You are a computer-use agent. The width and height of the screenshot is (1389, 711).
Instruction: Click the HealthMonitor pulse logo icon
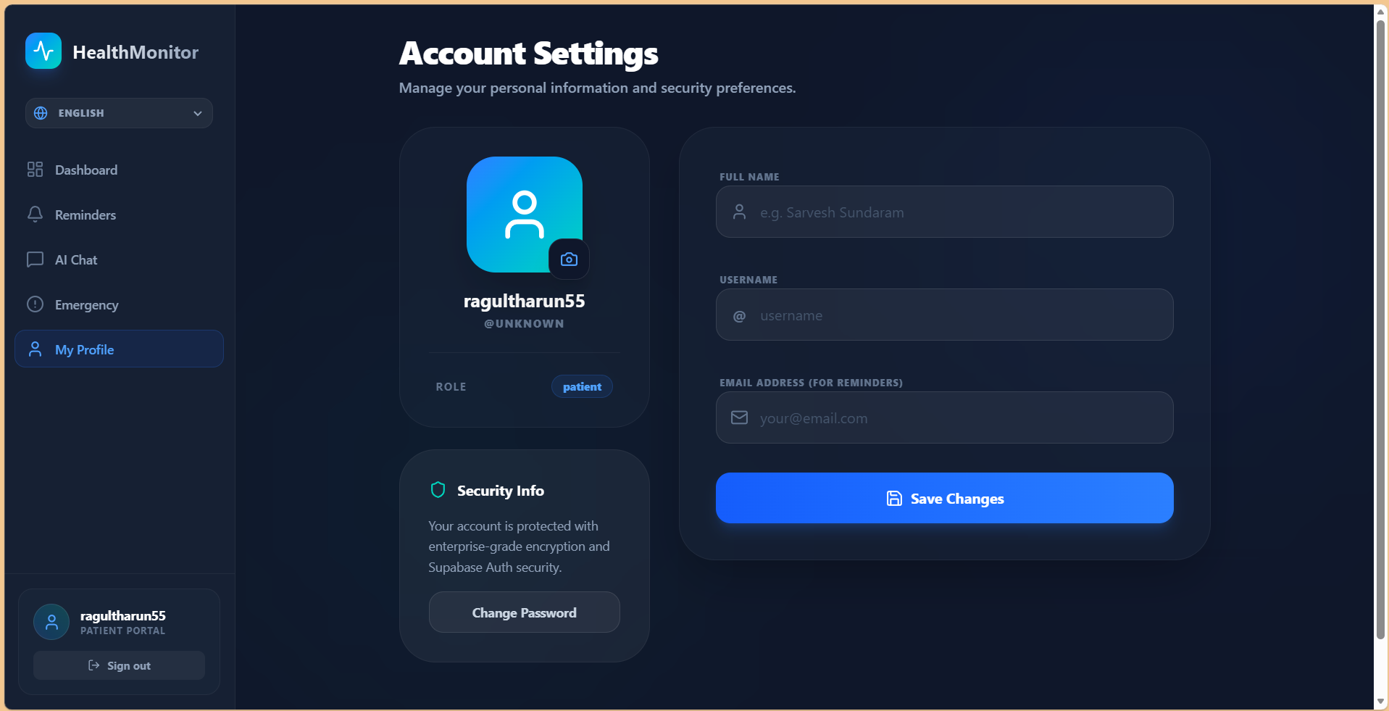[x=43, y=51]
